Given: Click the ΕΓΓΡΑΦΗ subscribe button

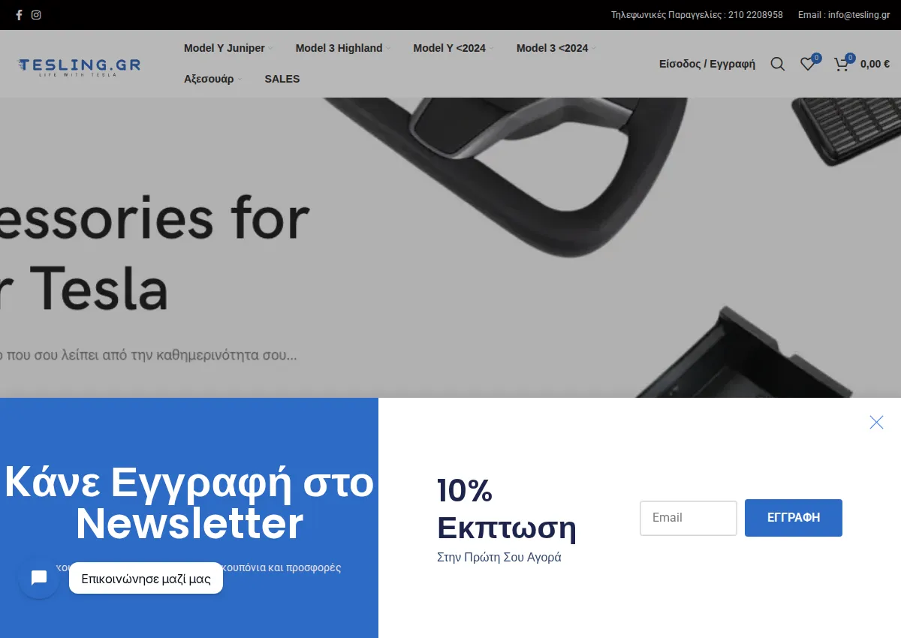Looking at the screenshot, I should click(794, 518).
